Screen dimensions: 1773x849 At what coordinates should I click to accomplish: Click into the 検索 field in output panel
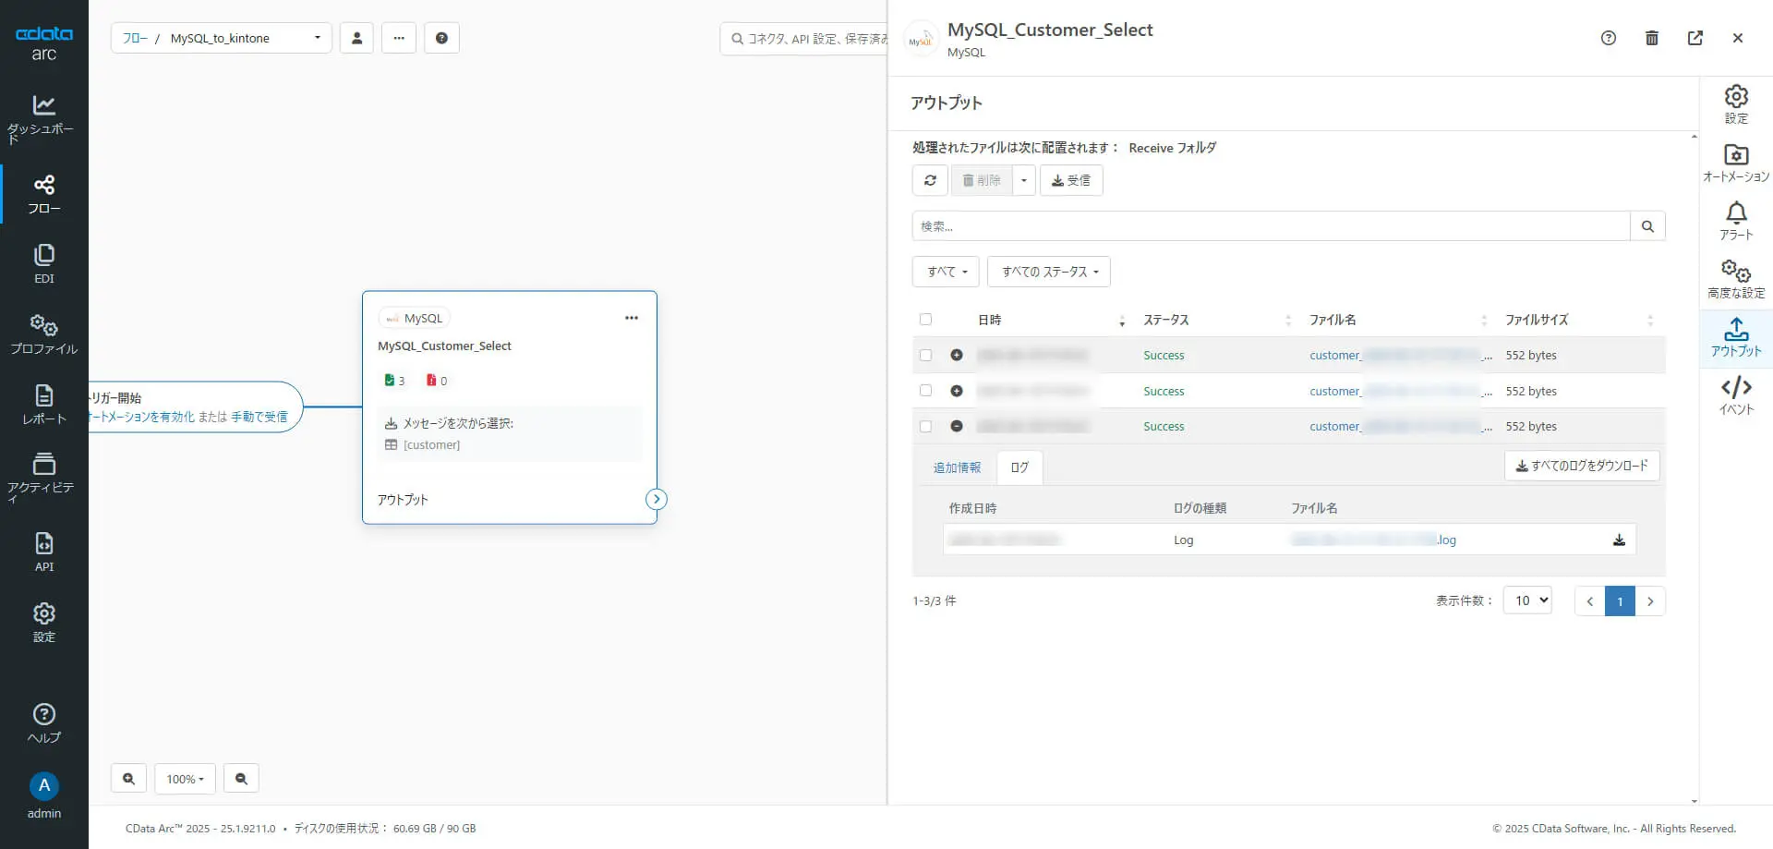[1271, 226]
